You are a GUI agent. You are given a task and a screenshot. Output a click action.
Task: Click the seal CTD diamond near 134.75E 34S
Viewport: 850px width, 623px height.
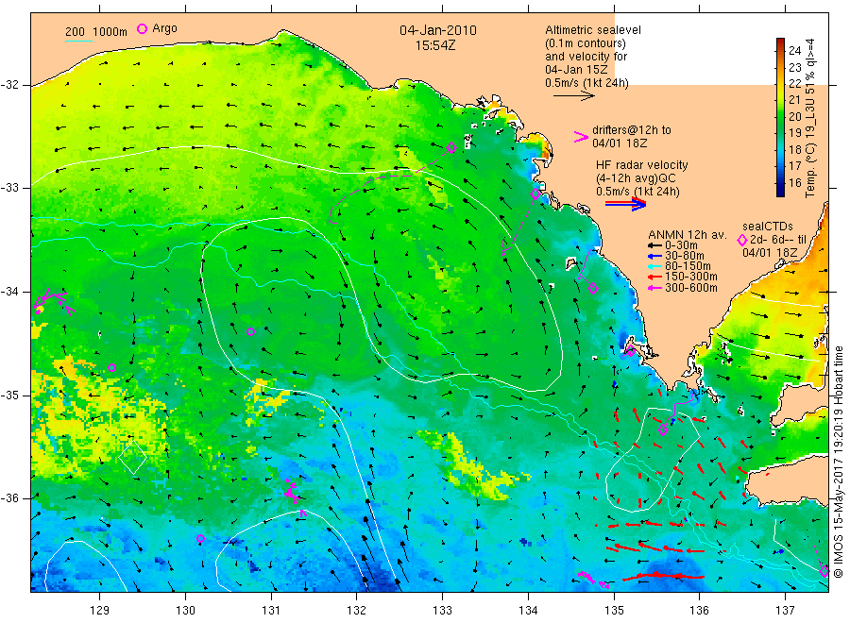point(593,288)
